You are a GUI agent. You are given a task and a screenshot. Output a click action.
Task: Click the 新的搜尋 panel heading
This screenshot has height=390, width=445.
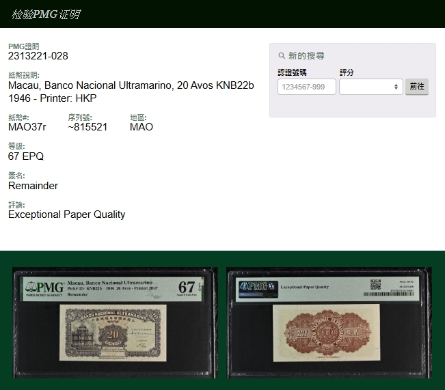[306, 55]
